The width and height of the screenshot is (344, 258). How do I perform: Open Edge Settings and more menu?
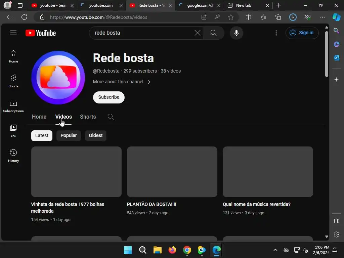[322, 17]
